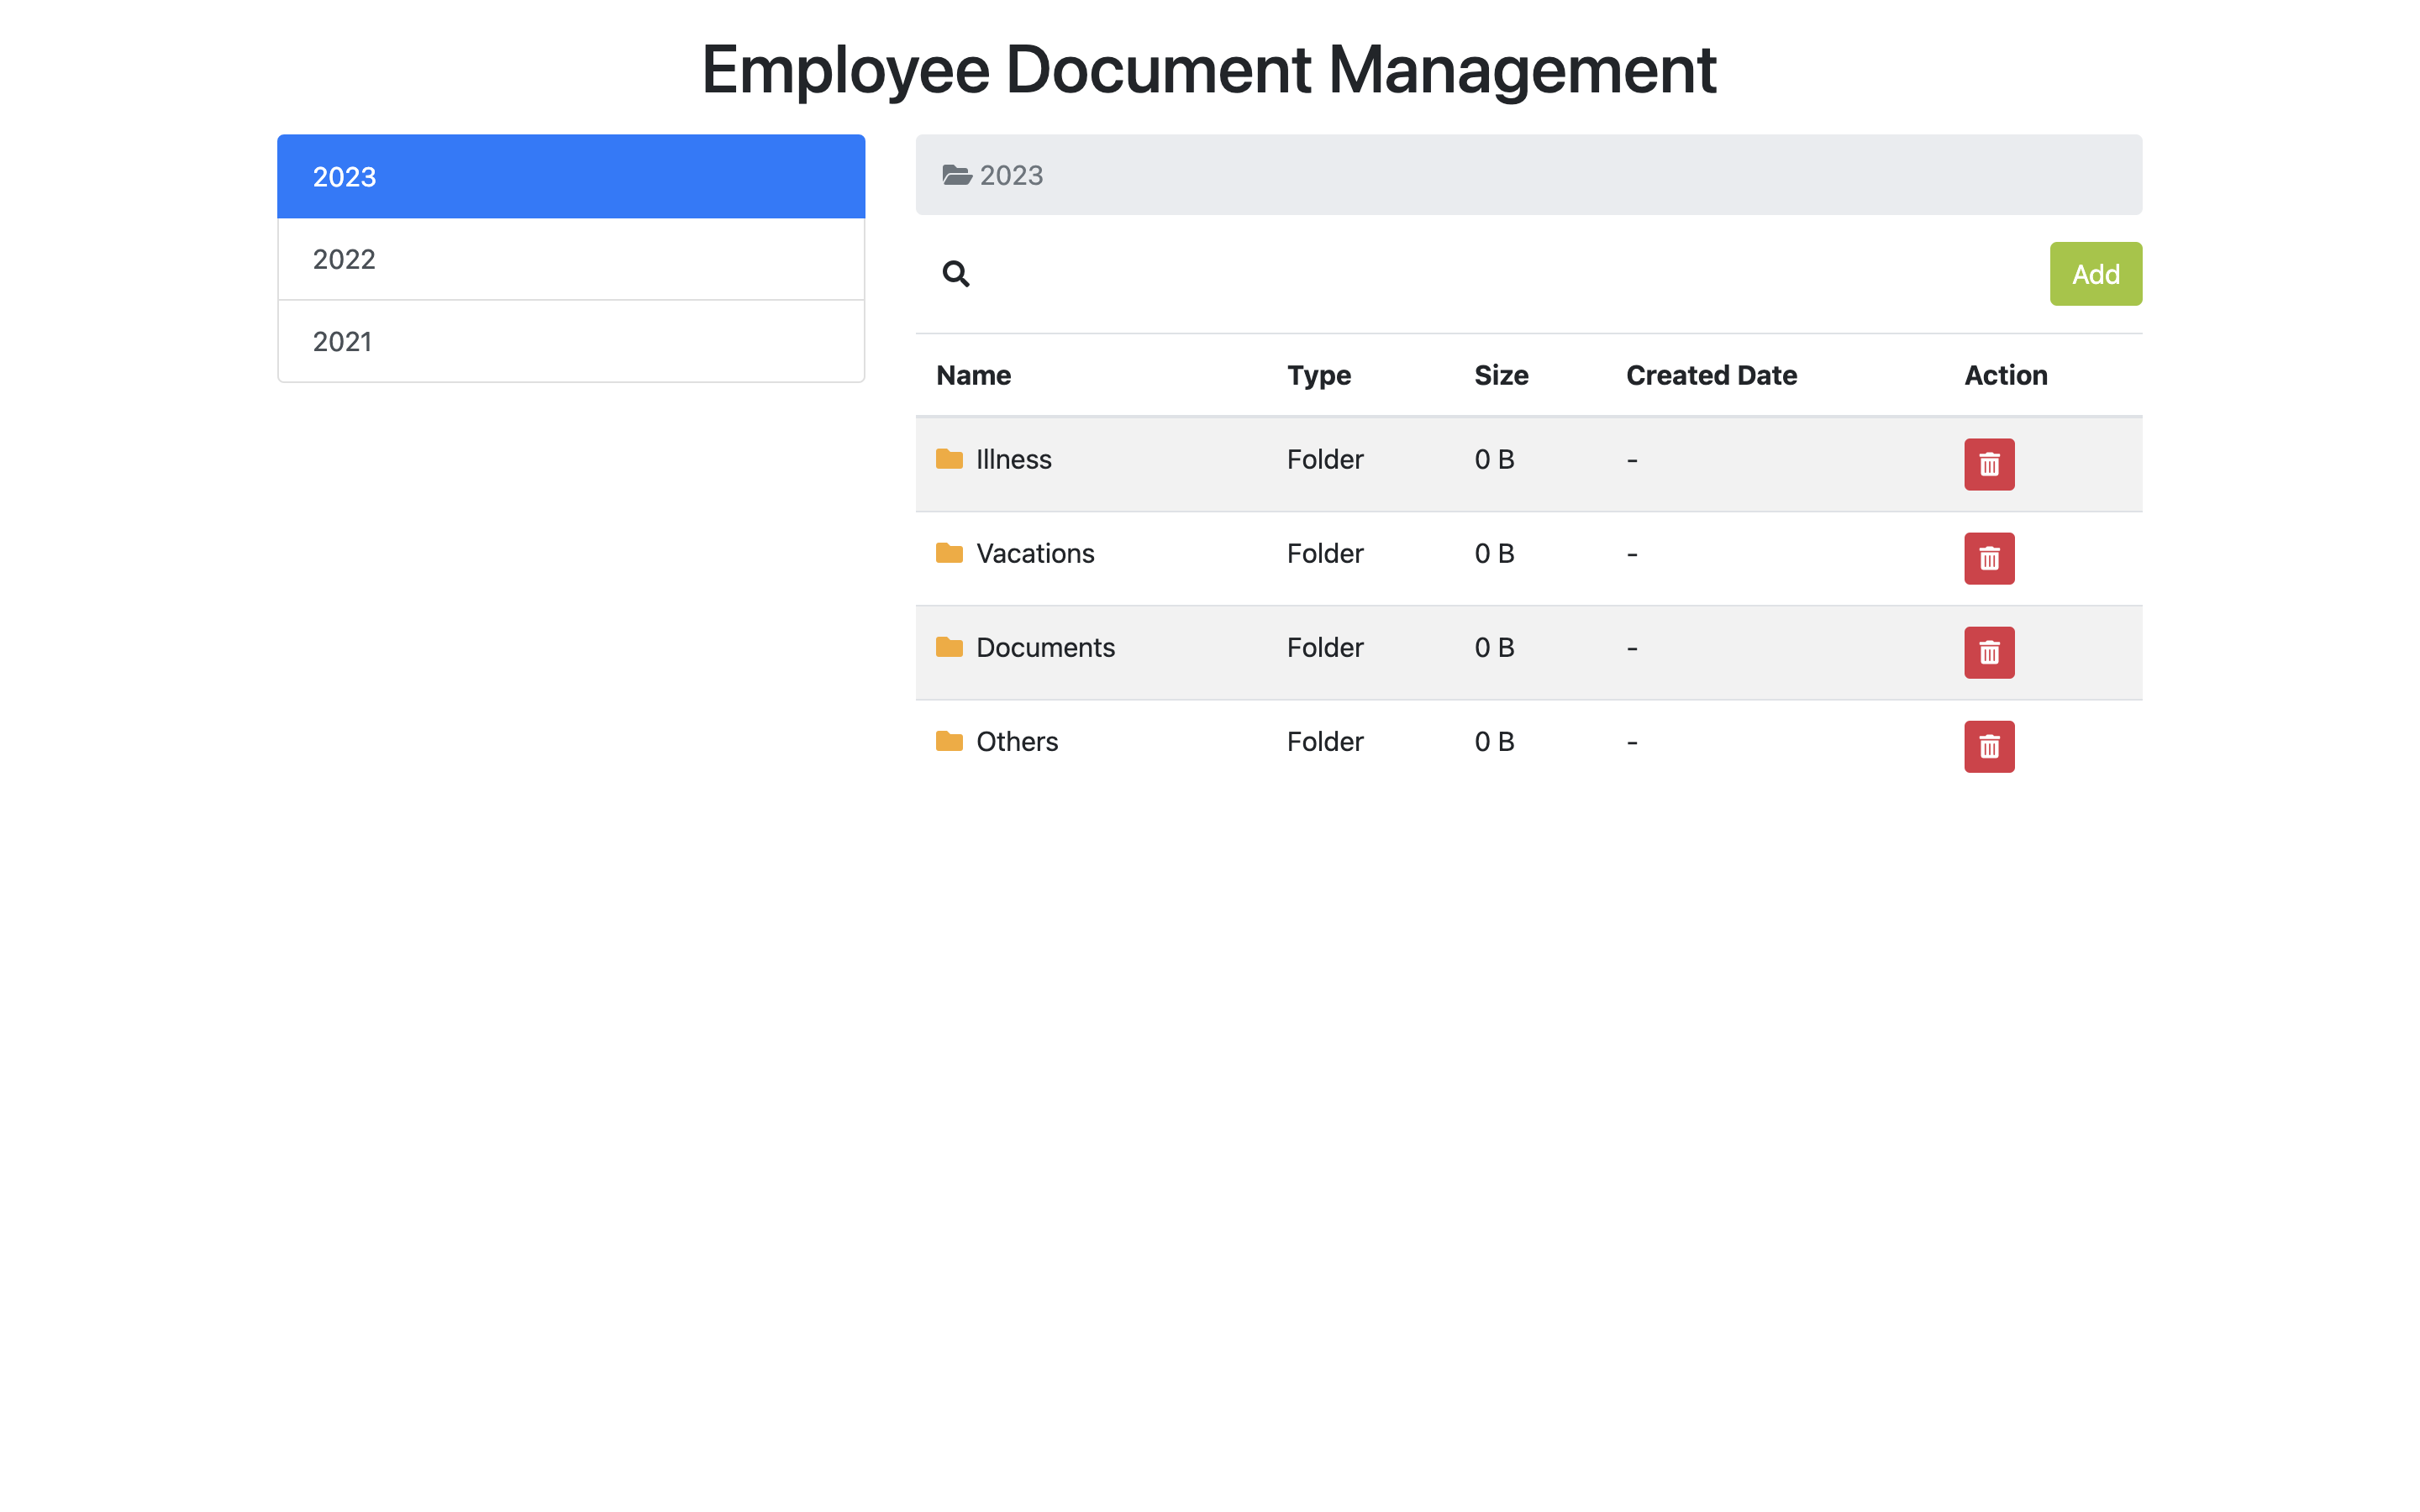Click the green Add button
The image size is (2420, 1512).
click(x=2096, y=273)
